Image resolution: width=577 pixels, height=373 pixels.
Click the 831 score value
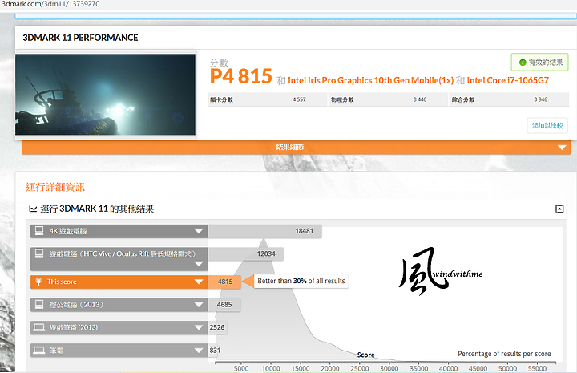(x=215, y=351)
